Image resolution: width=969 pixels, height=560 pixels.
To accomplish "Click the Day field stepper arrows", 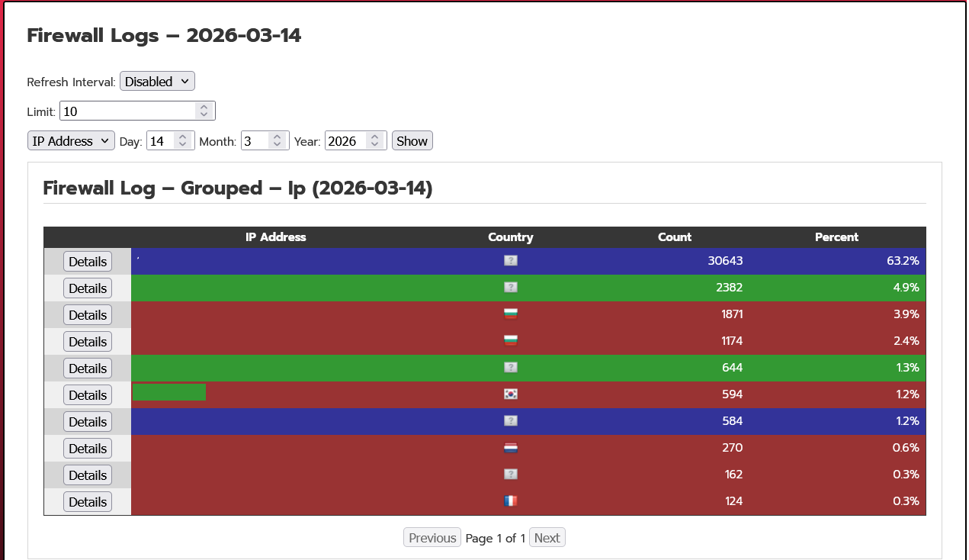I will click(182, 141).
